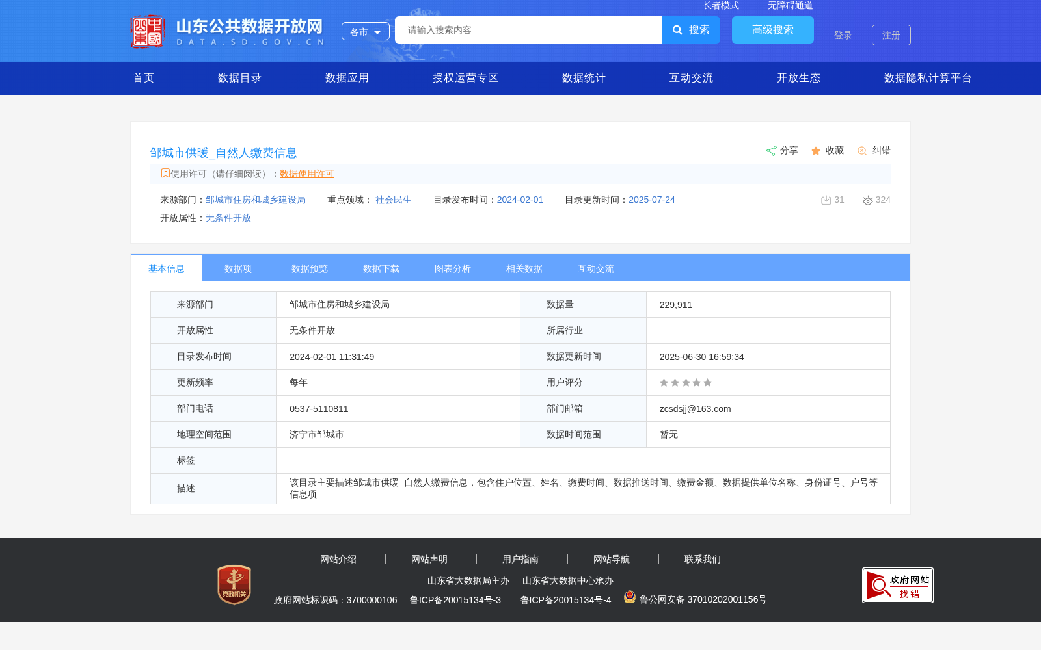Switch to the 图表分析 tab
Screen dimensions: 1041x650
click(x=453, y=268)
